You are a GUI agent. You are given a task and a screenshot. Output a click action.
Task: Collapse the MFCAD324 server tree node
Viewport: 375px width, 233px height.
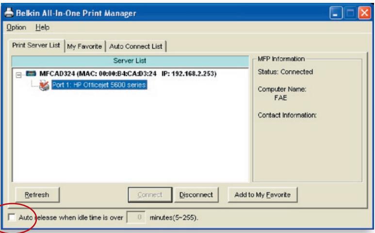coord(18,75)
